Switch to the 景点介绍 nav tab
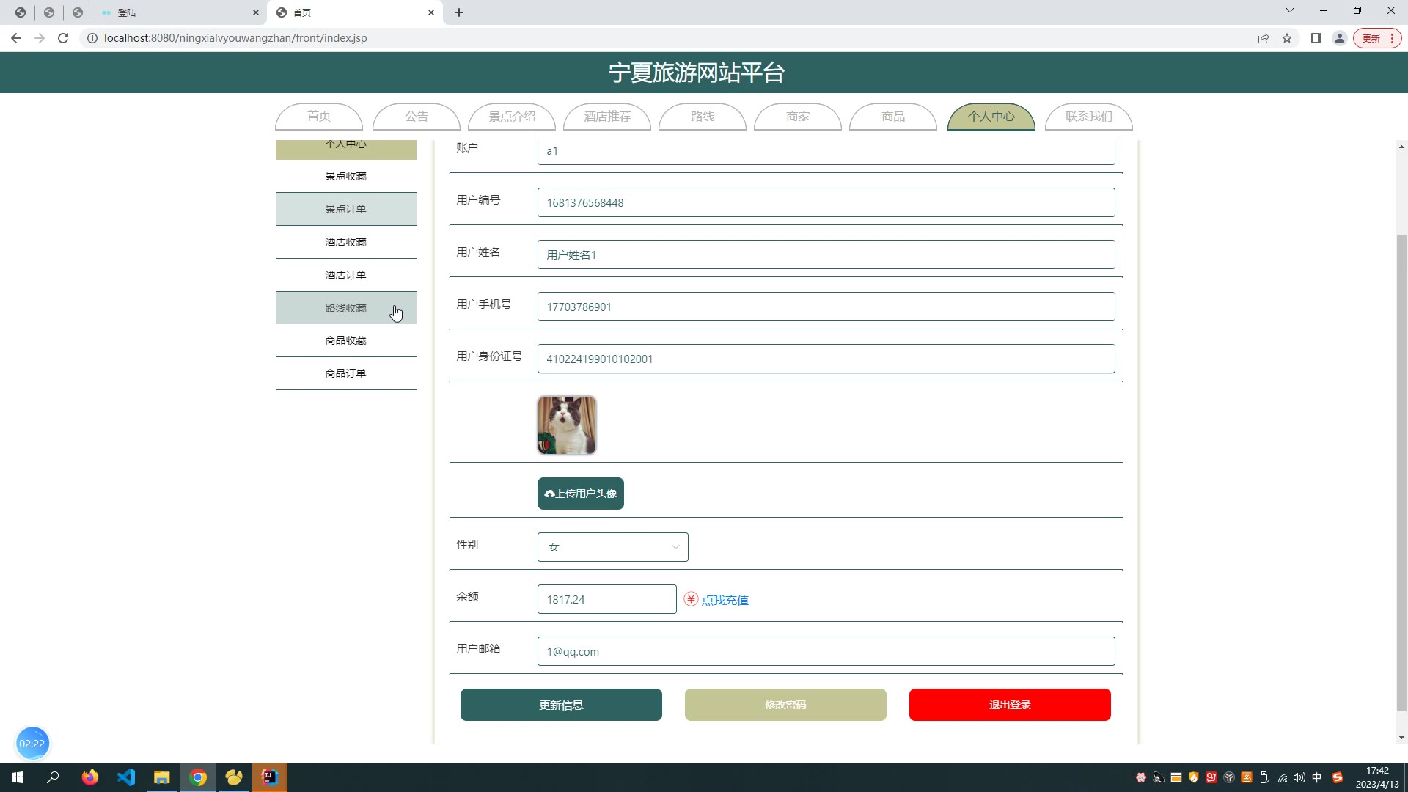This screenshot has width=1408, height=792. pos(512,117)
